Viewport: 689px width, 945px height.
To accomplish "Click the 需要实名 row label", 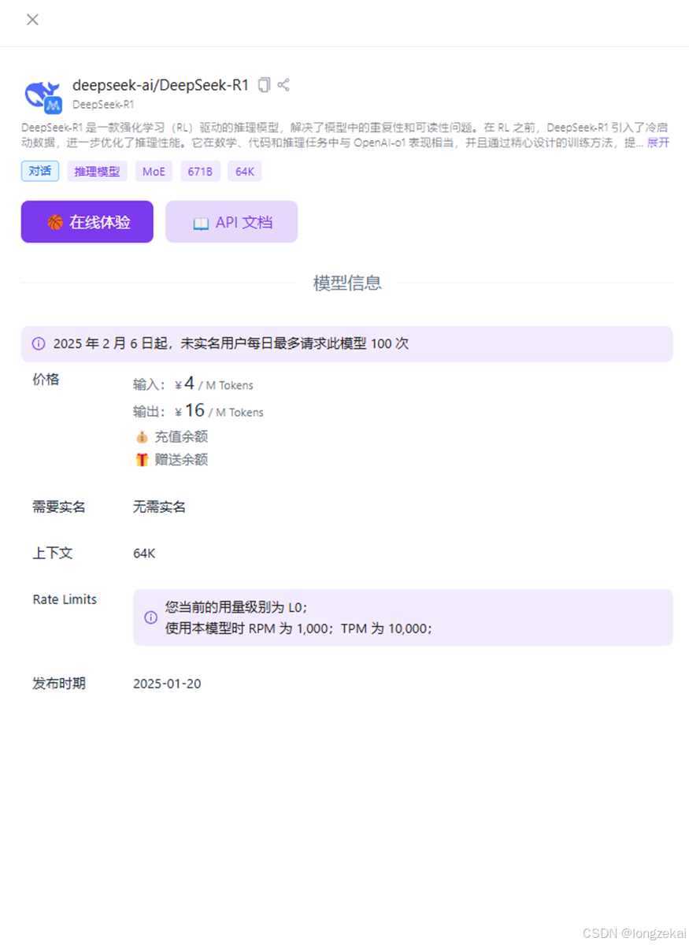I will (x=59, y=507).
